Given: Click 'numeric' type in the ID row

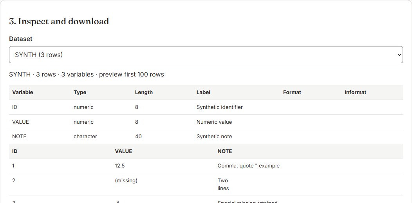Looking at the screenshot, I should coord(83,107).
